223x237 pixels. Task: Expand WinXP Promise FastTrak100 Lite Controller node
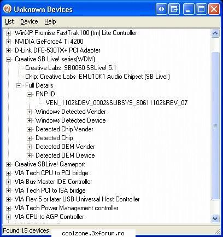8,33
